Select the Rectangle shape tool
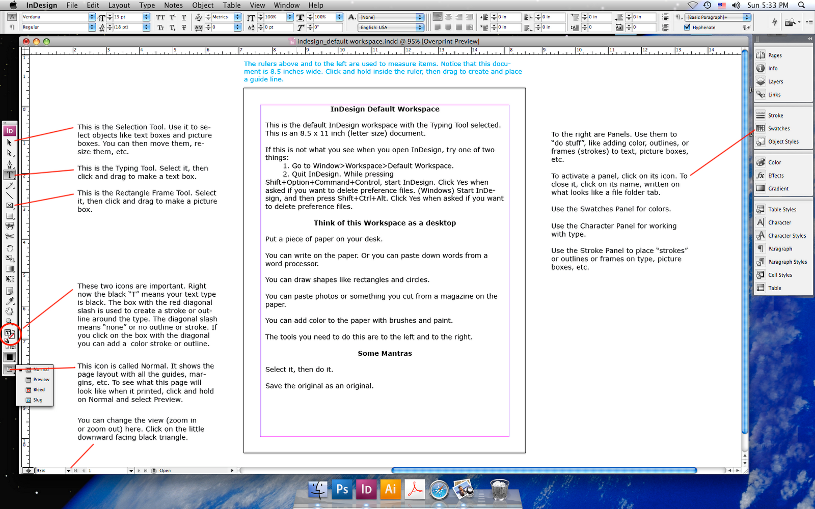This screenshot has width=815, height=509. [x=9, y=216]
